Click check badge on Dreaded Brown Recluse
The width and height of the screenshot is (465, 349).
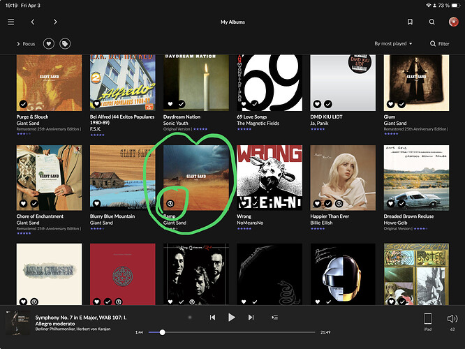(x=401, y=204)
